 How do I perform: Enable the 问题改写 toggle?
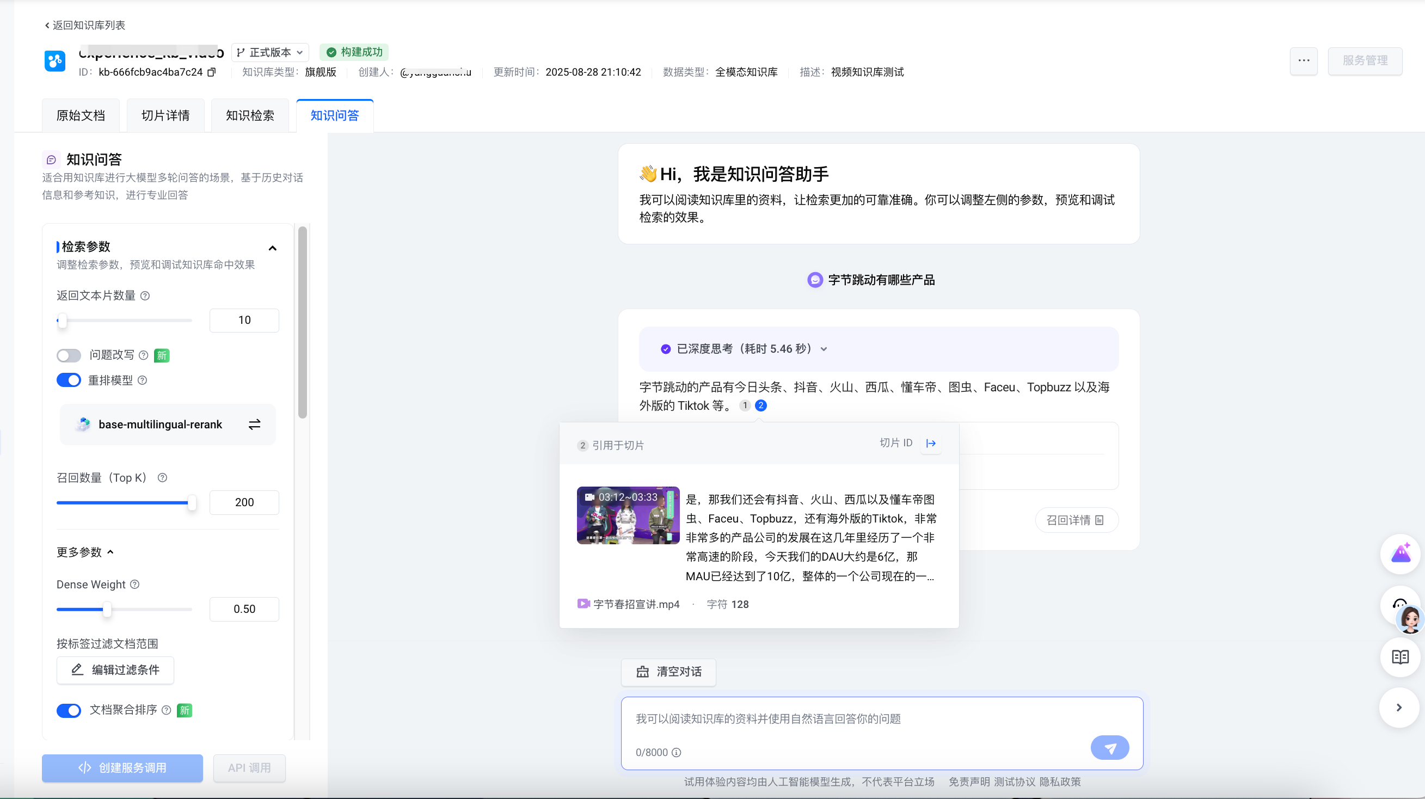click(69, 355)
